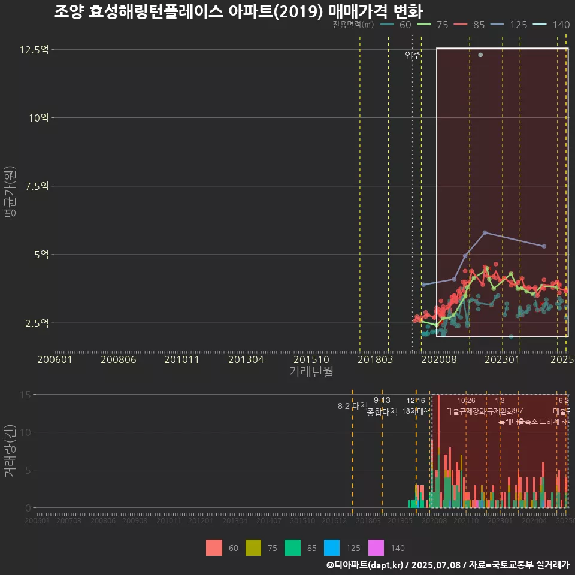Click the 5억 y-axis label
This screenshot has width=575, height=575.
click(x=41, y=255)
